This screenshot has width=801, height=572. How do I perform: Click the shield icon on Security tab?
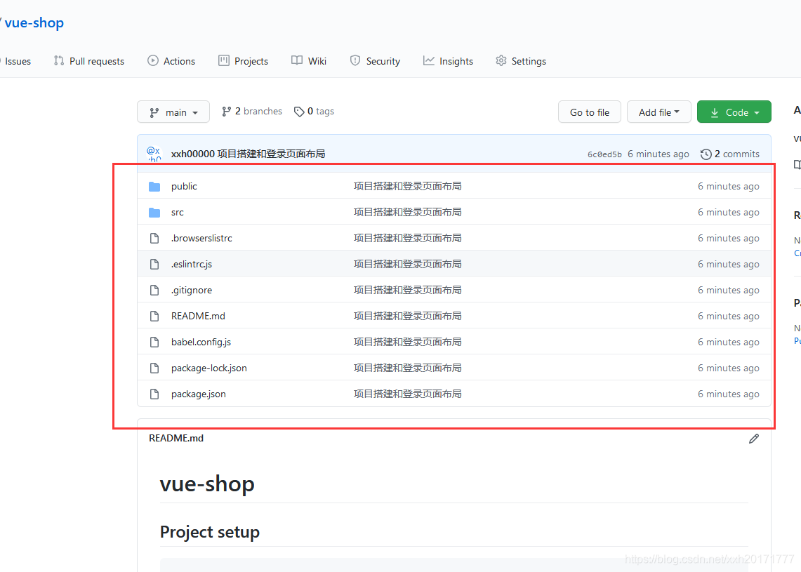coord(355,61)
